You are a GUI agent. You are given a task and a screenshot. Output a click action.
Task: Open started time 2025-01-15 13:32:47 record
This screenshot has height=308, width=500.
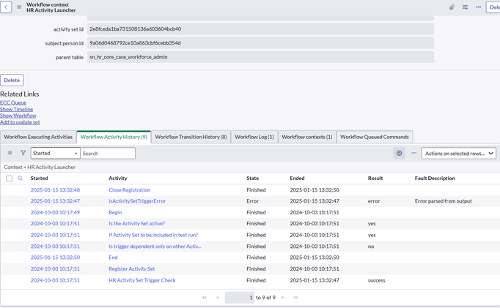point(55,201)
